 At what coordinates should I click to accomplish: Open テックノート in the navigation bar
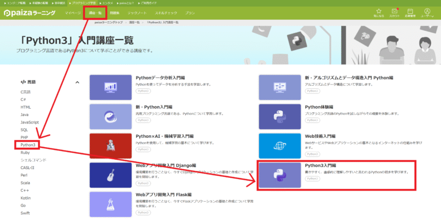coord(137,13)
